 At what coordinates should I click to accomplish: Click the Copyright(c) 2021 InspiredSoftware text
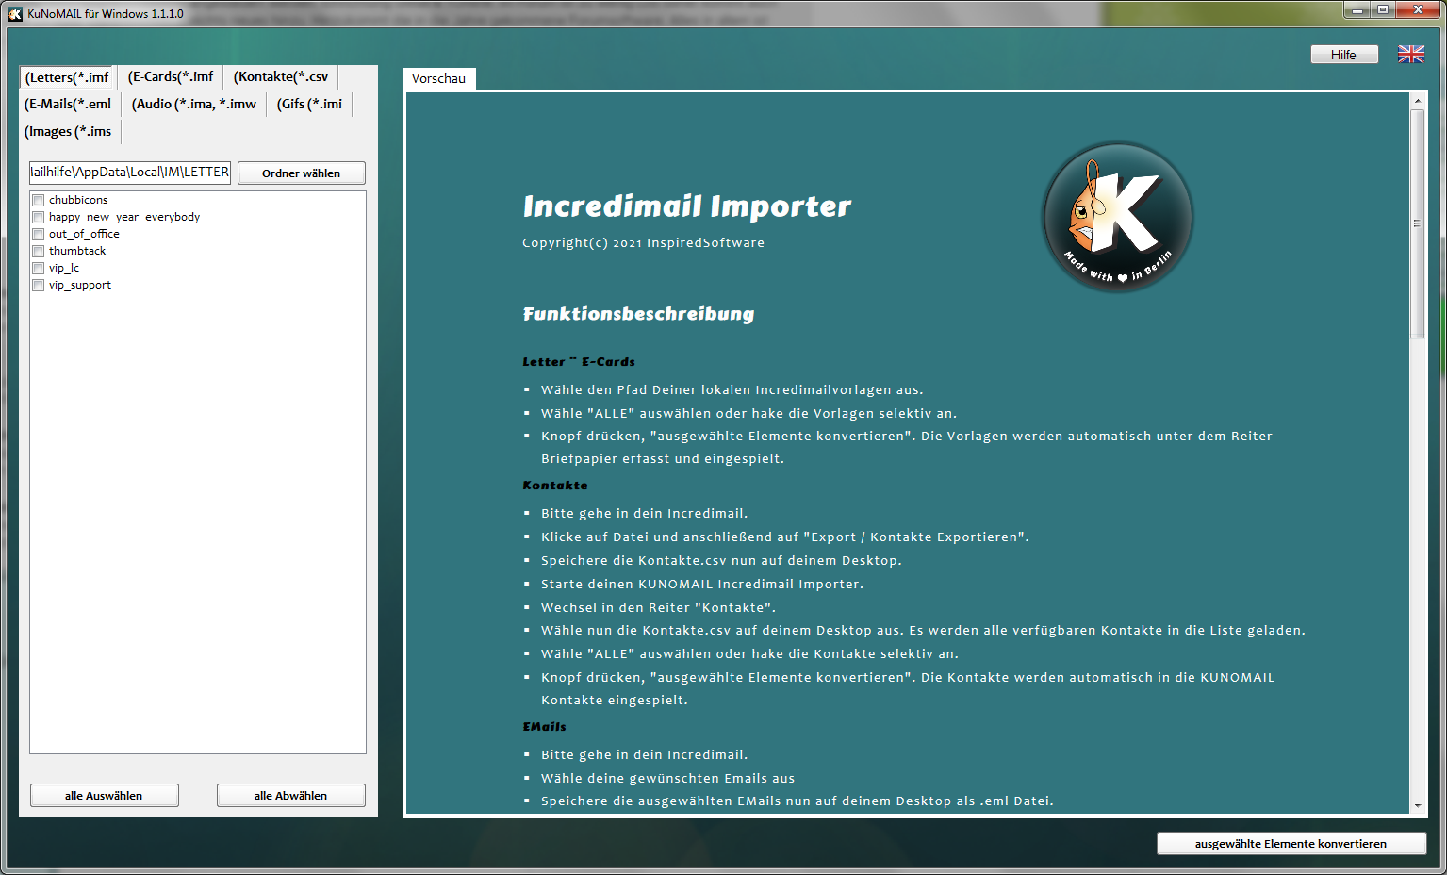coord(643,242)
